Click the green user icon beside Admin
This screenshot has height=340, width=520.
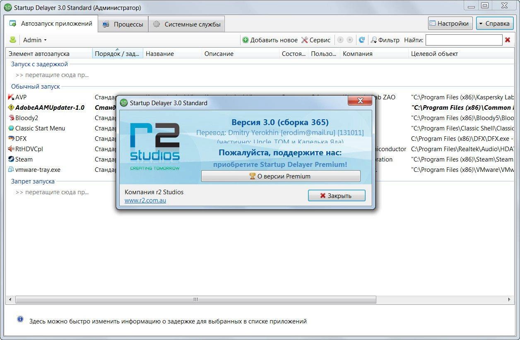pos(13,40)
